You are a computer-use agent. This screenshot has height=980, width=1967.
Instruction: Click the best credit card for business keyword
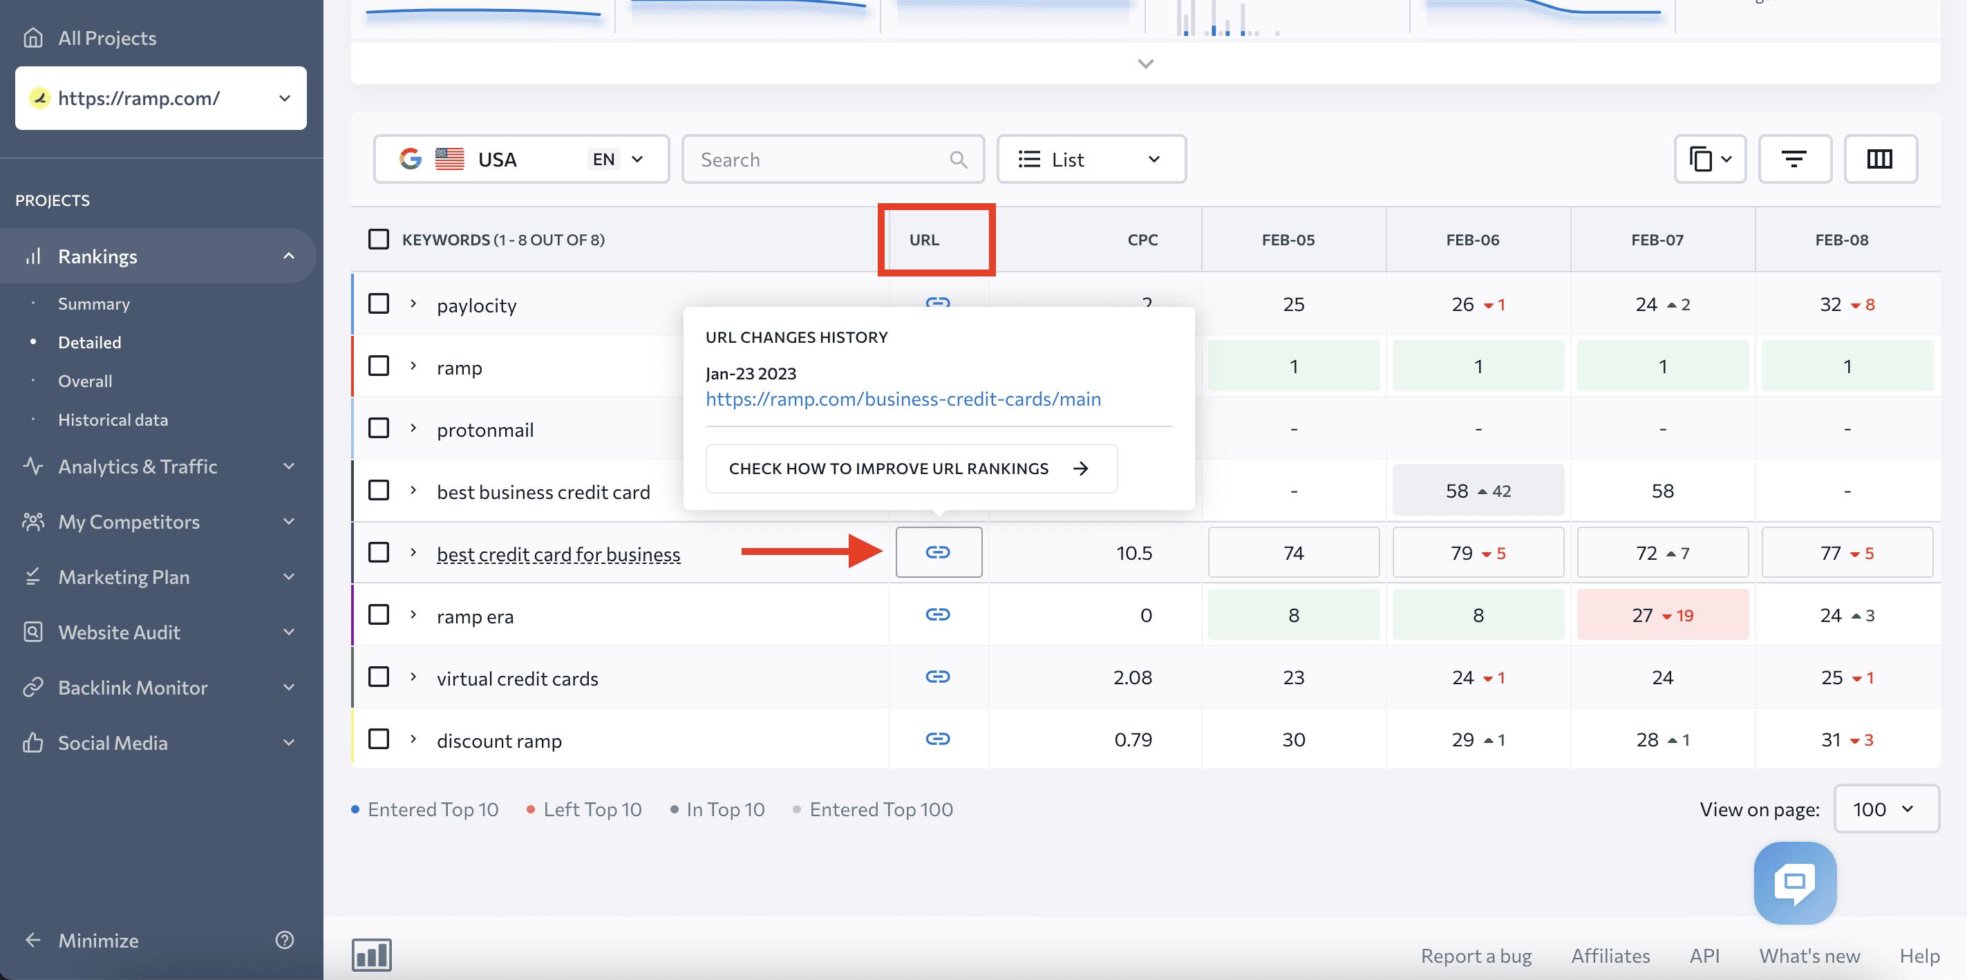tap(558, 554)
